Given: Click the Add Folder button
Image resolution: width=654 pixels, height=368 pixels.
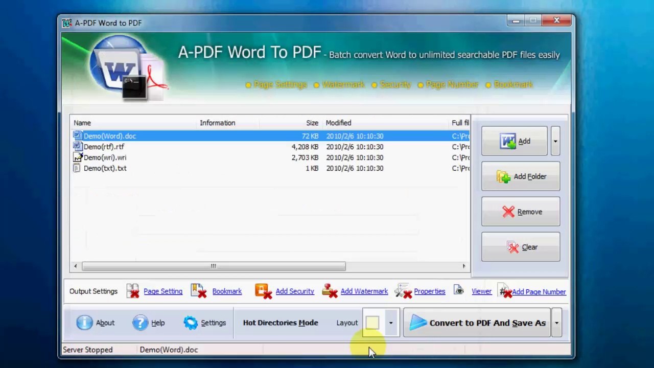Looking at the screenshot, I should (521, 176).
